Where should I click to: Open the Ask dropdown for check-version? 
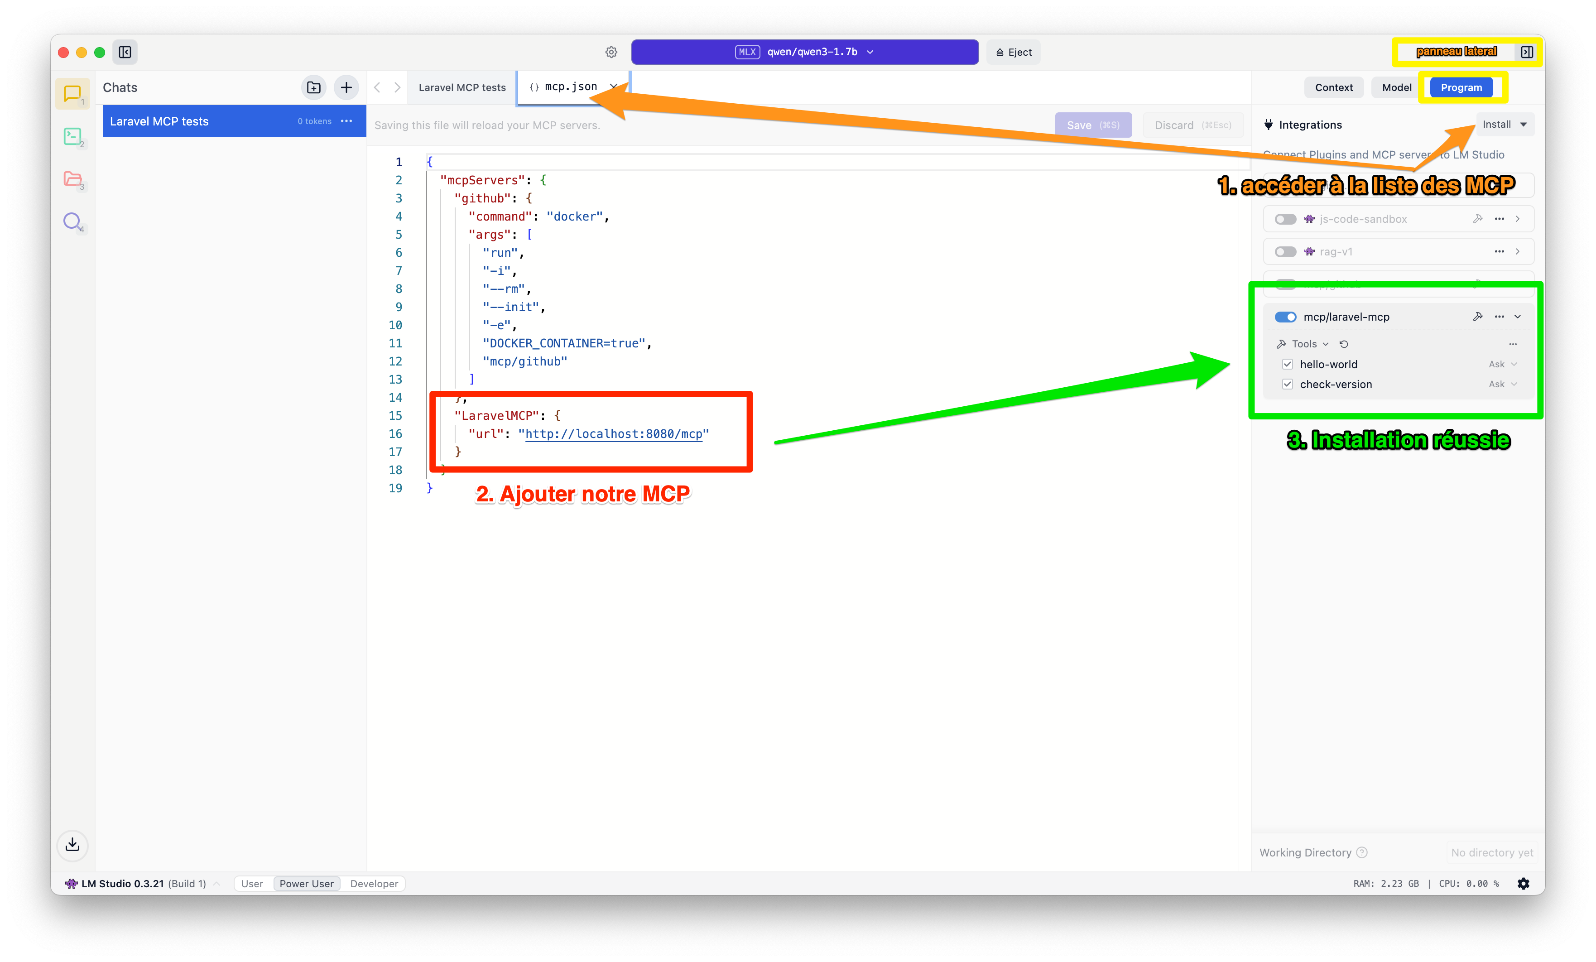click(x=1503, y=384)
